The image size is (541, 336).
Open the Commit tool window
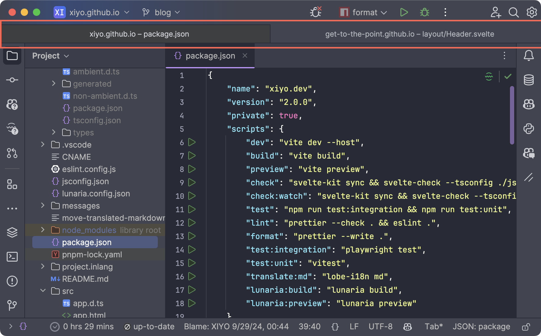[12, 80]
